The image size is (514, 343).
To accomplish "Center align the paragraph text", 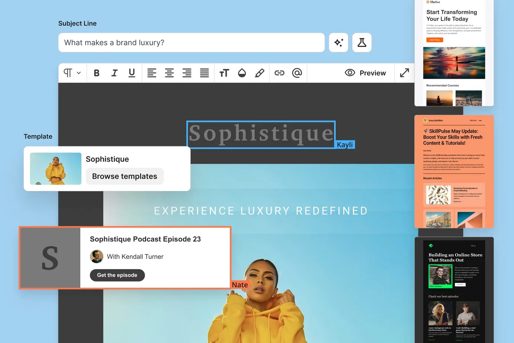I will pyautogui.click(x=169, y=73).
